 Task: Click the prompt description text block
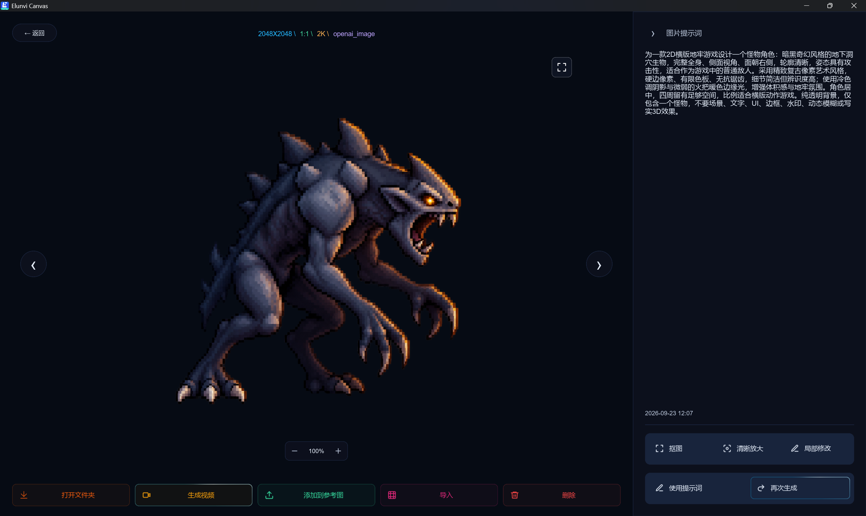coord(749,83)
